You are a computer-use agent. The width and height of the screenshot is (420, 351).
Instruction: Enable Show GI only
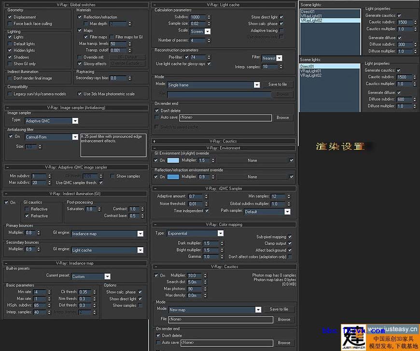10,64
